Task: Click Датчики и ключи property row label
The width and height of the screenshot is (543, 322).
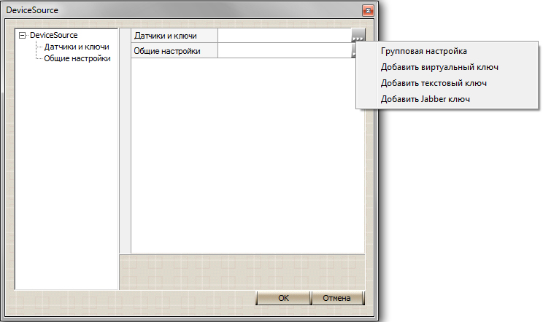Action: tap(174, 36)
